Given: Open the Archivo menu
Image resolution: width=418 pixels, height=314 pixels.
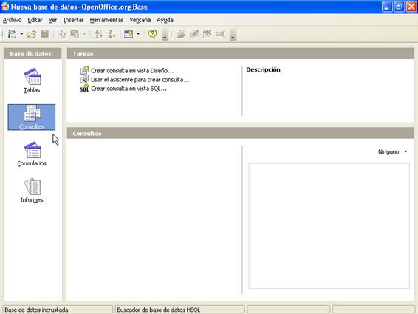Looking at the screenshot, I should pos(13,20).
